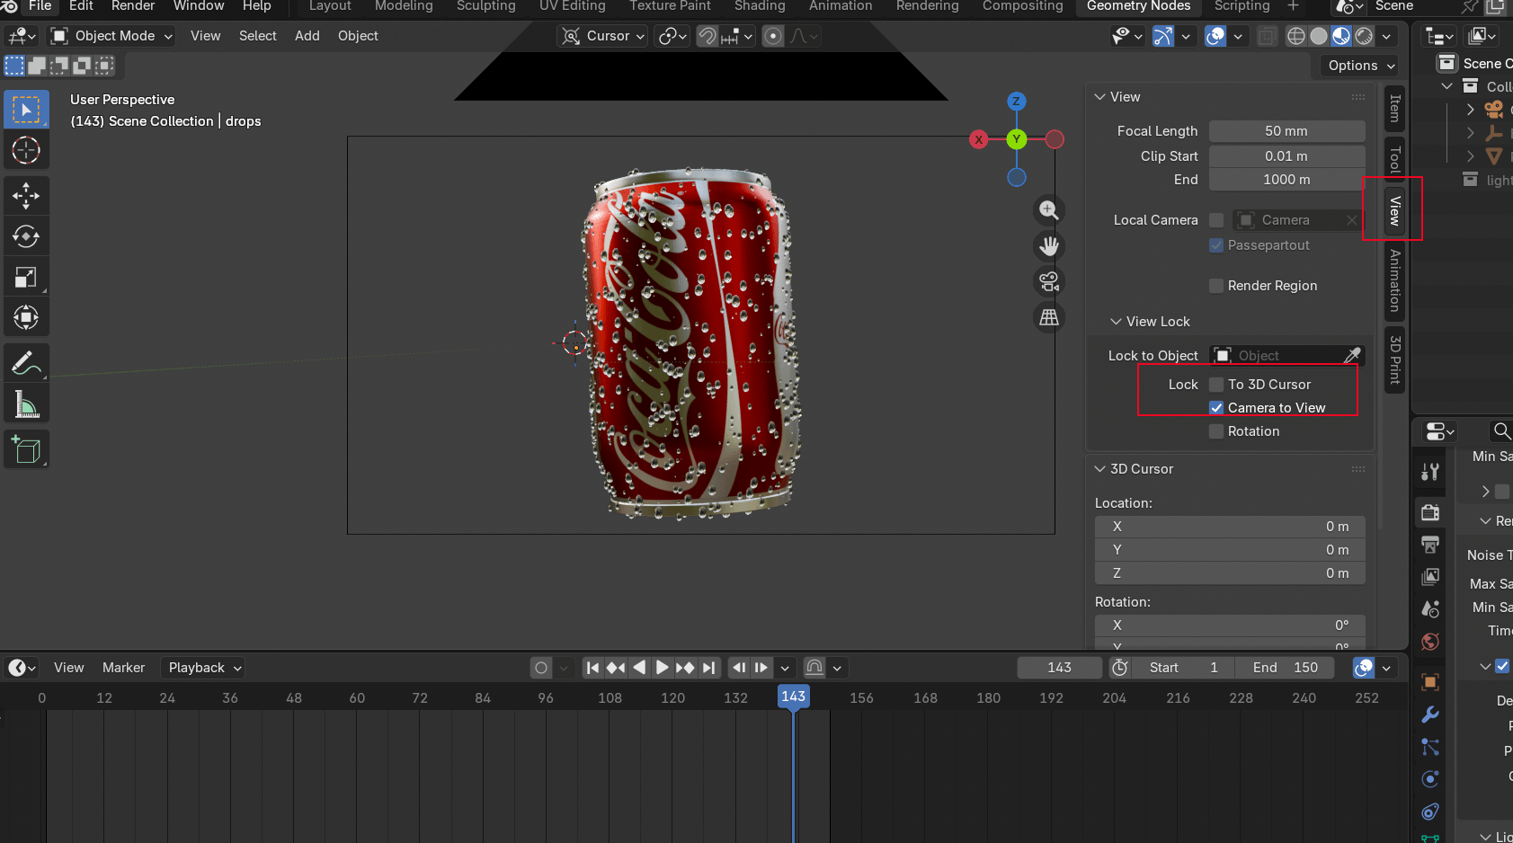Activate the 3D Cursor tool

pyautogui.click(x=26, y=150)
